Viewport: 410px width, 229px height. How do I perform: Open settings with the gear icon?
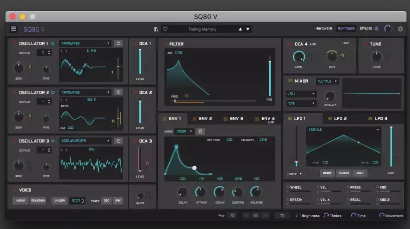pyautogui.click(x=400, y=29)
